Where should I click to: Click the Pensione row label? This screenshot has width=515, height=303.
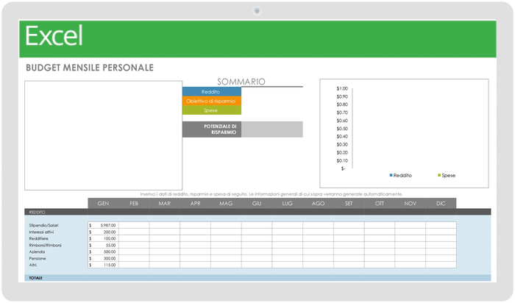point(38,258)
